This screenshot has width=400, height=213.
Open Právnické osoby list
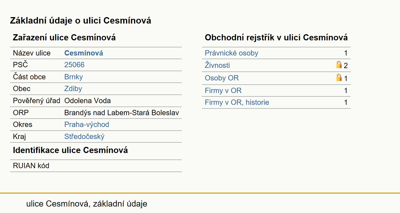[x=231, y=53]
